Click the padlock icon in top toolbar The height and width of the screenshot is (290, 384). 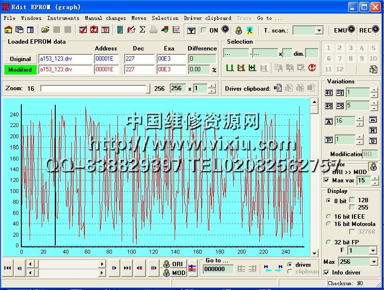click(239, 30)
